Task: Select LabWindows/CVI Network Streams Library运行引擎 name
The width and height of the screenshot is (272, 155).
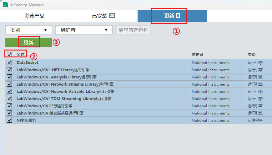Action: [x=65, y=84]
